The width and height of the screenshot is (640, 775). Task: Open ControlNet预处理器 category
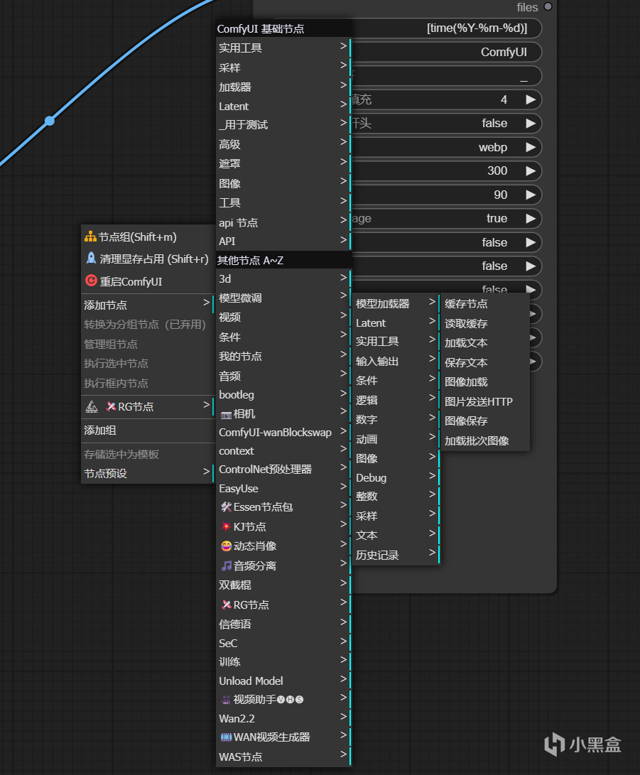click(283, 469)
